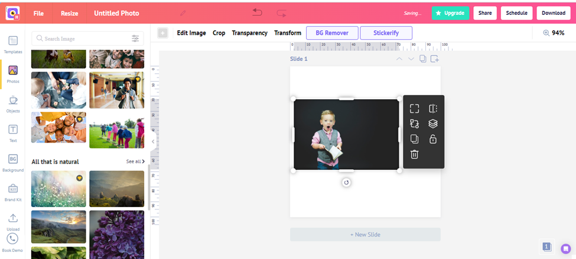
Task: Open the Photos sidebar panel
Action: [13, 75]
